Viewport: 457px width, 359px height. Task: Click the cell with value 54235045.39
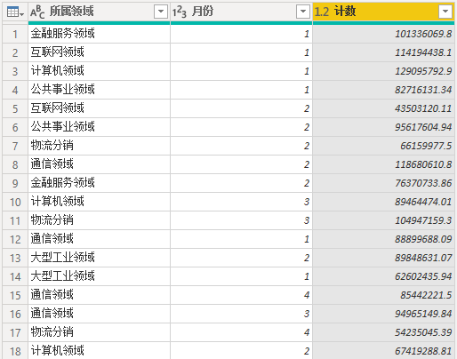pyautogui.click(x=383, y=332)
